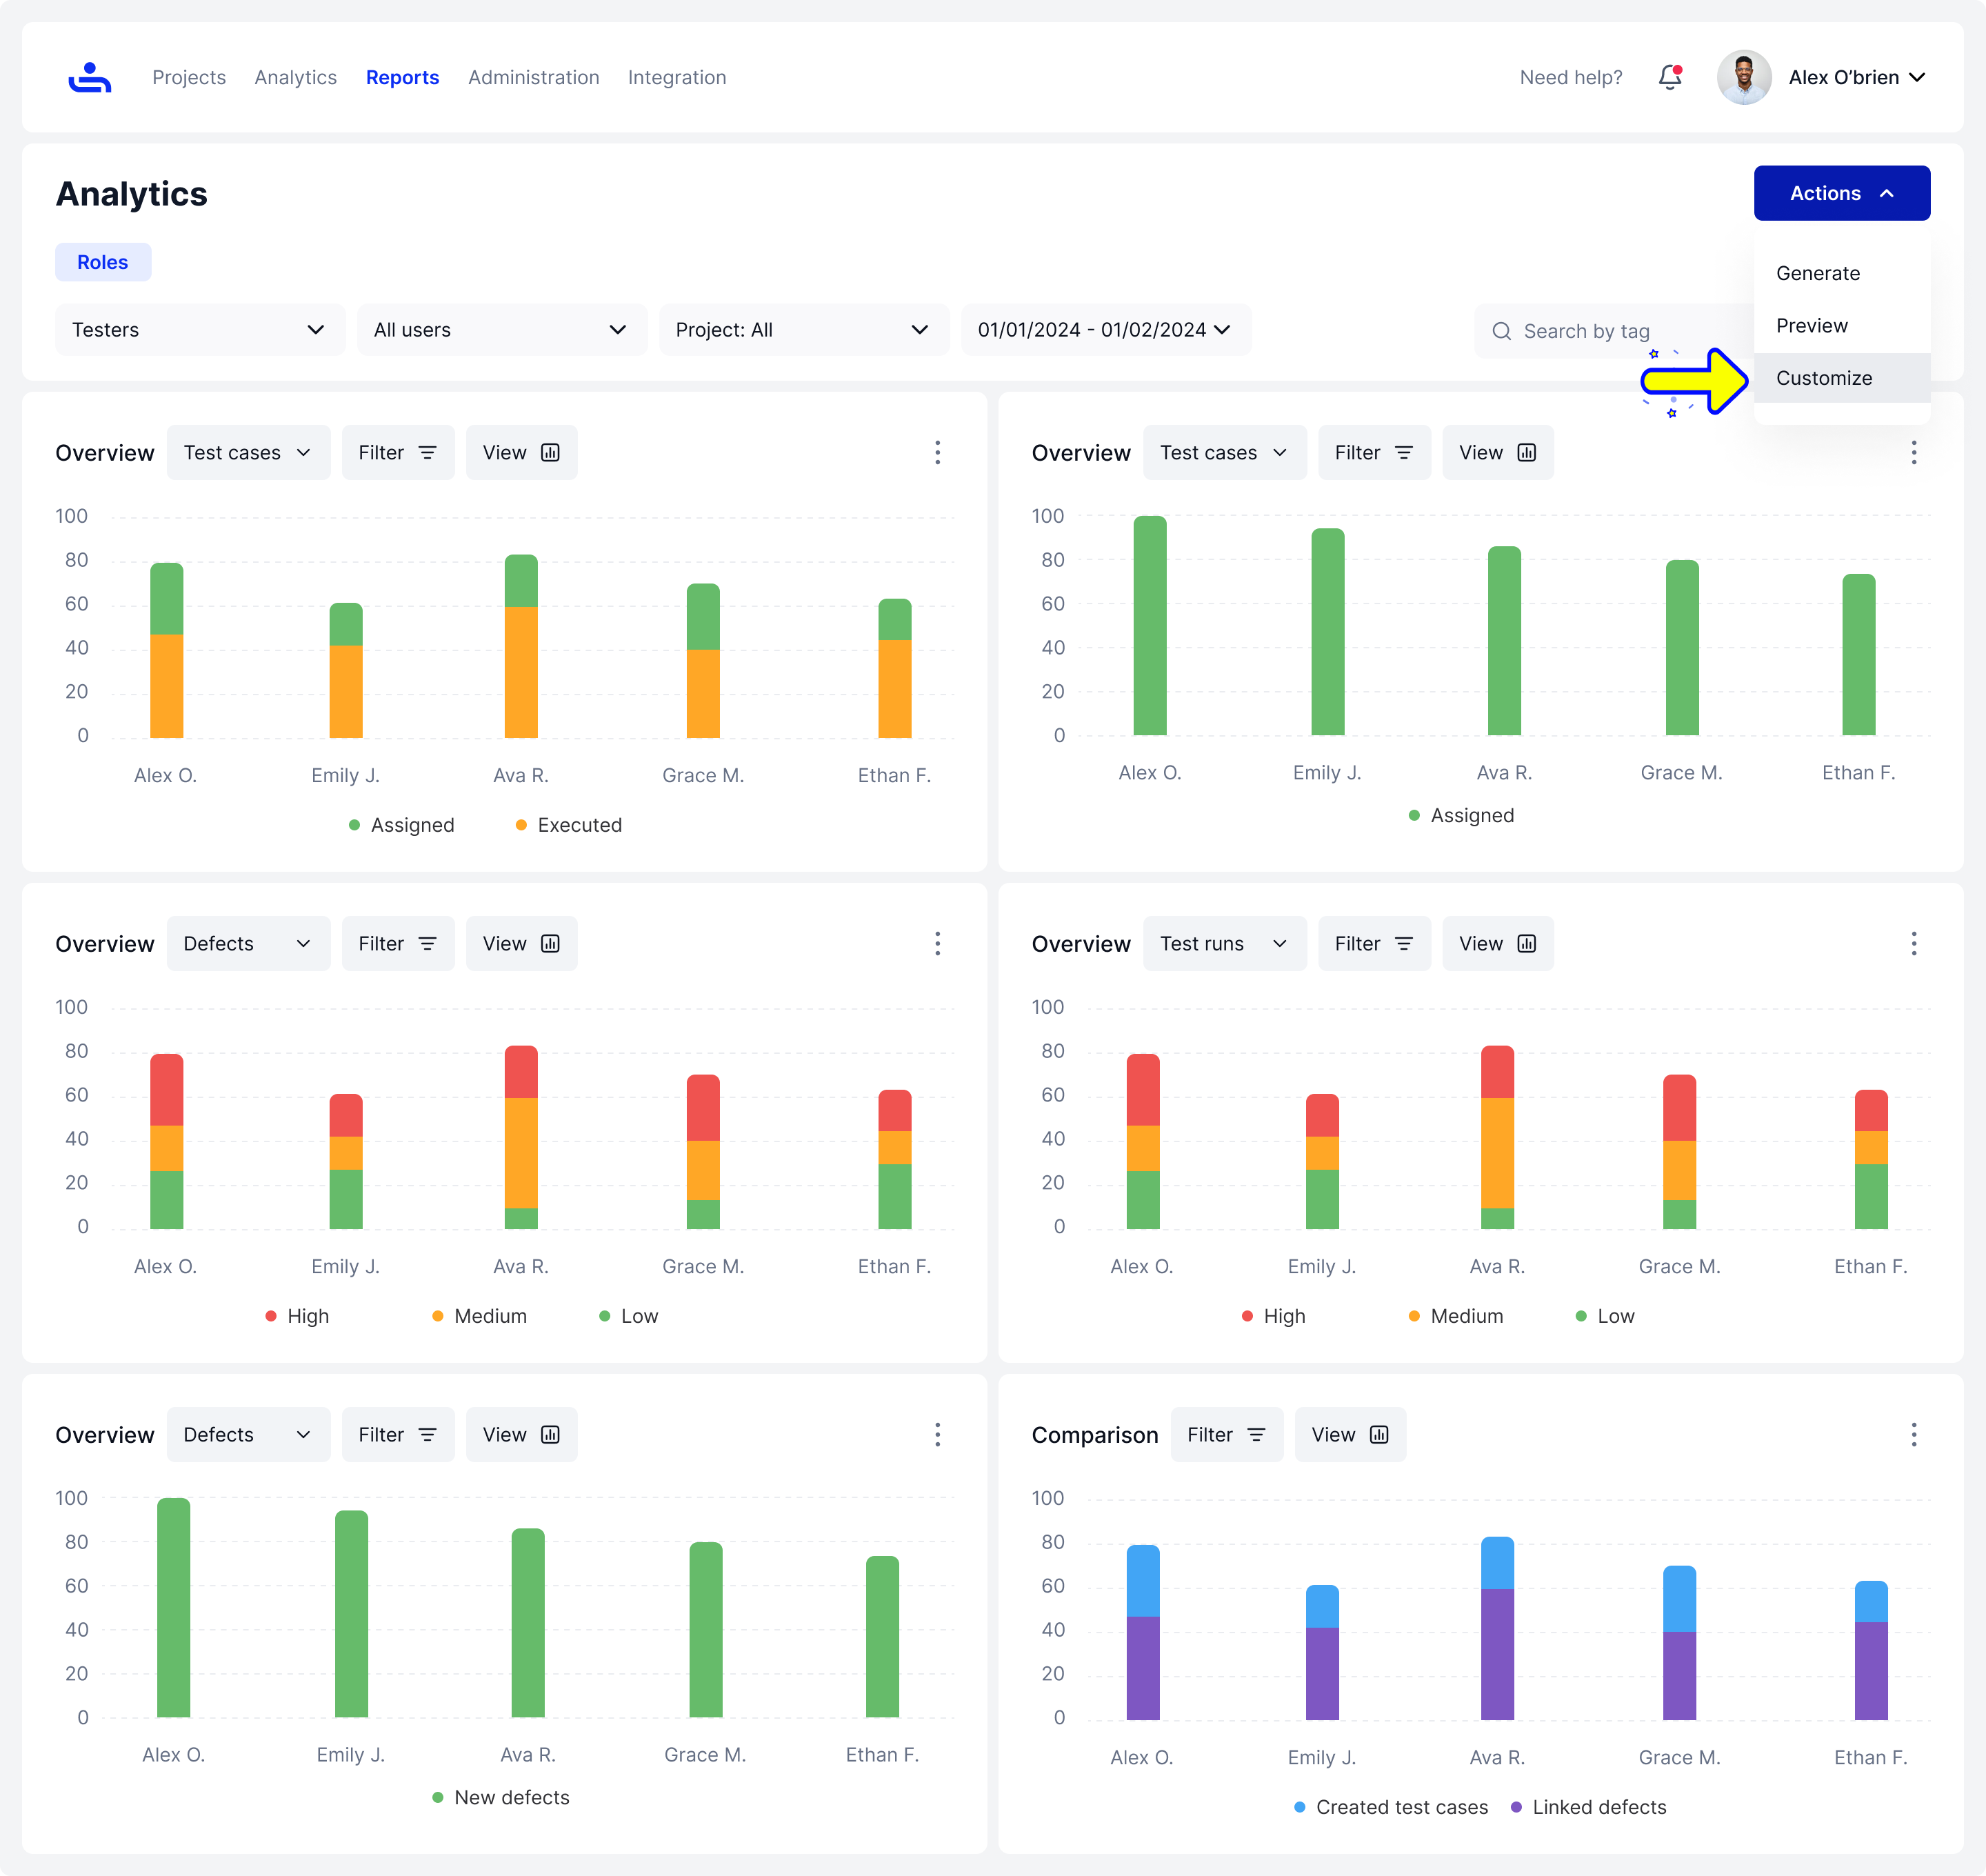Open the notifications bell
The width and height of the screenshot is (1986, 1876).
pos(1669,77)
